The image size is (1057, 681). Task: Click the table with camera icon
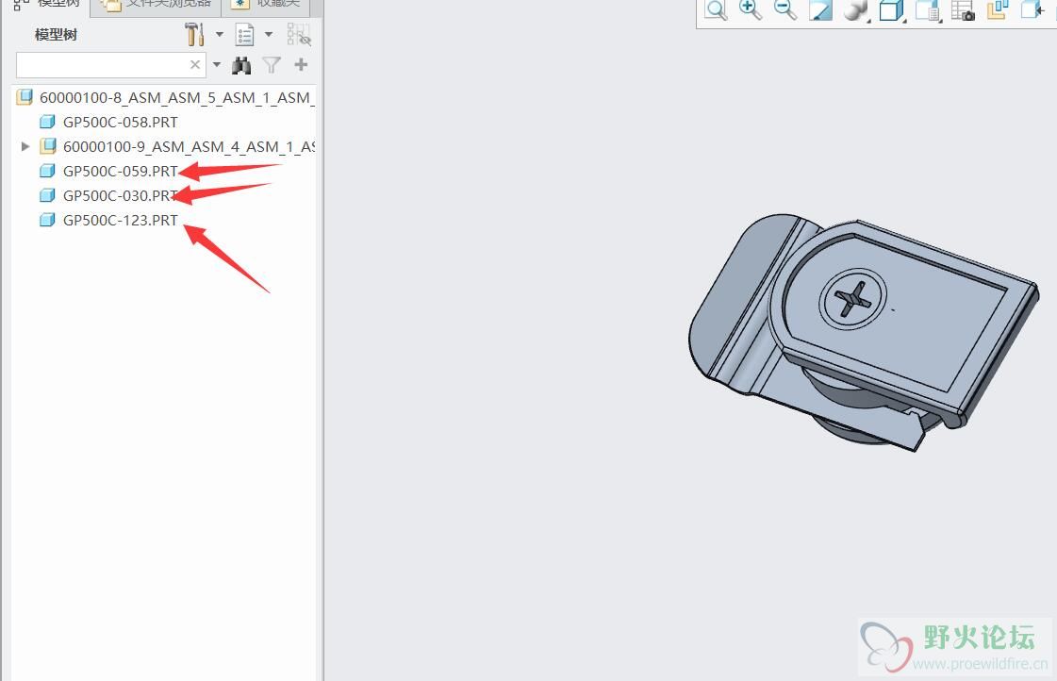click(963, 10)
